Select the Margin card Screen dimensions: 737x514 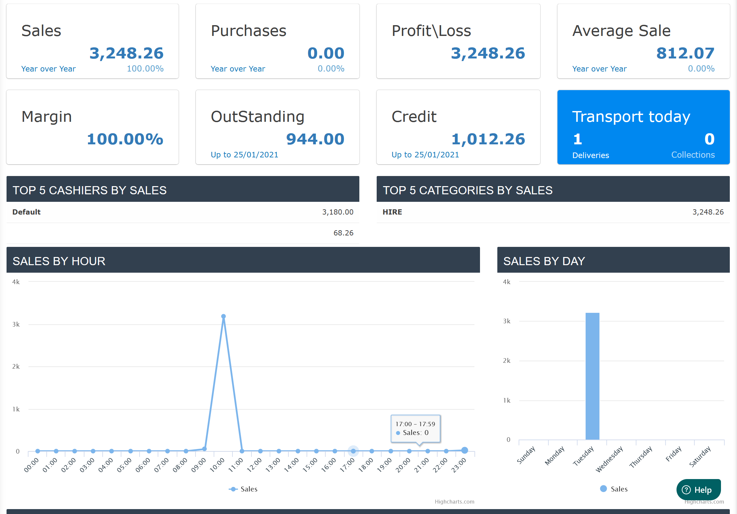[93, 127]
